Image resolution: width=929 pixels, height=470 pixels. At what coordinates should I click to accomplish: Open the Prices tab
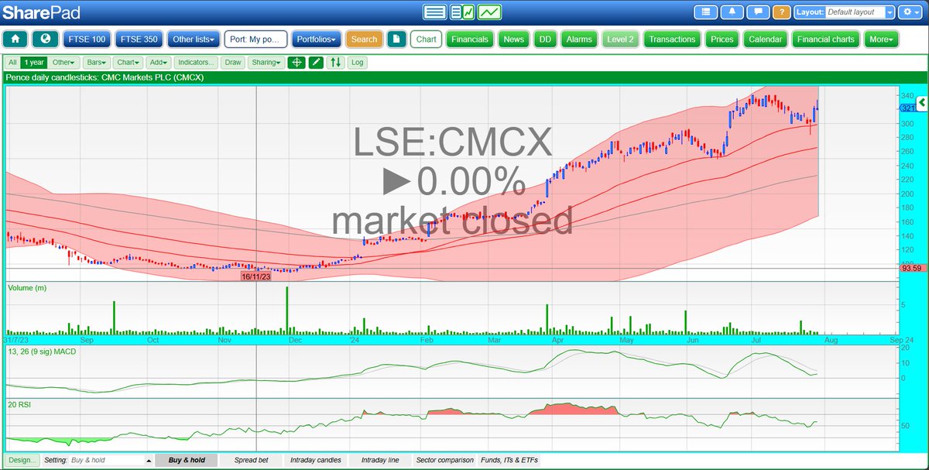tap(722, 39)
